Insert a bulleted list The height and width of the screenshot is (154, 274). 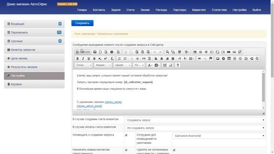(x=125, y=59)
